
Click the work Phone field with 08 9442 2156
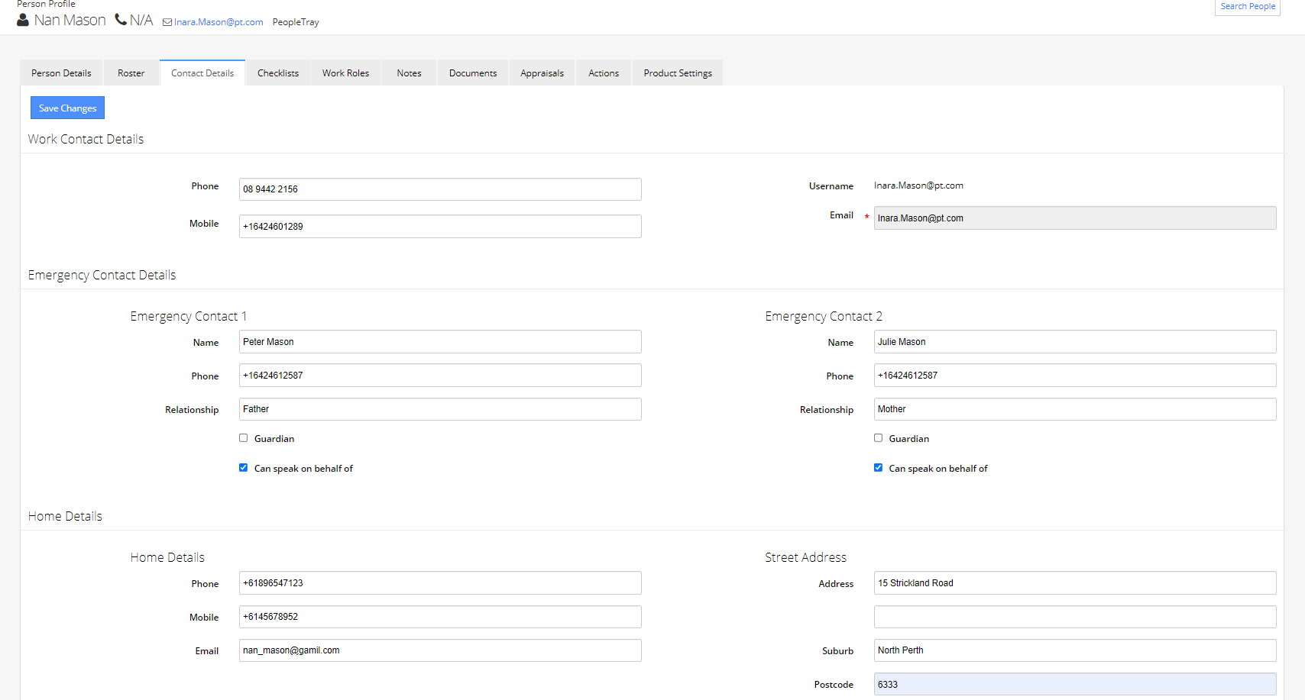tap(439, 189)
